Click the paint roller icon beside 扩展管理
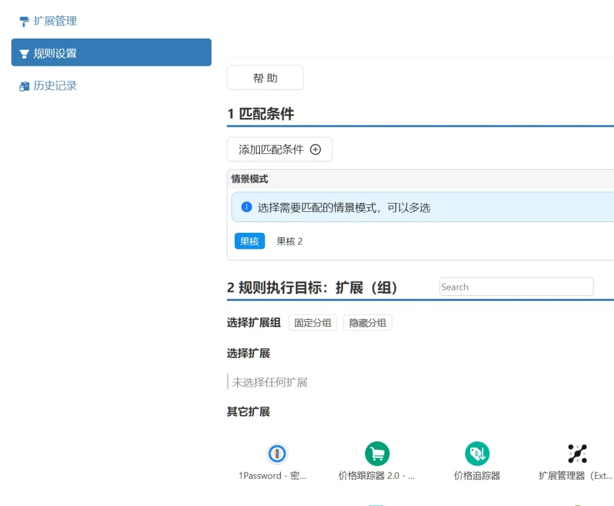 (x=24, y=22)
